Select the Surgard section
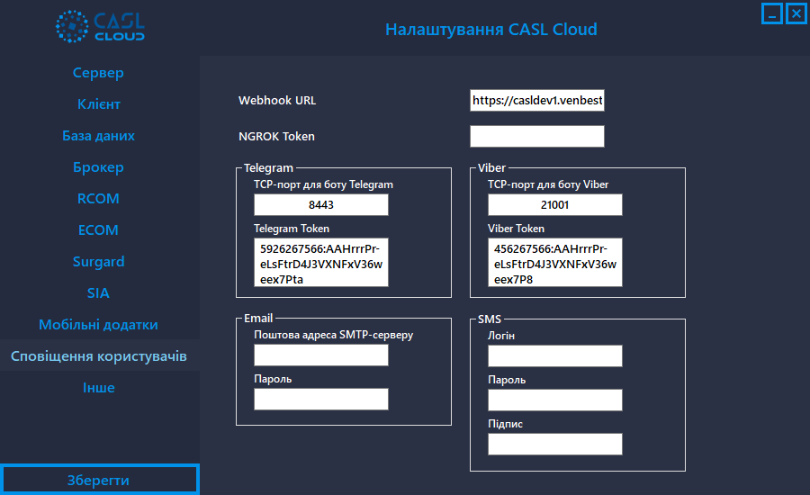 click(98, 262)
